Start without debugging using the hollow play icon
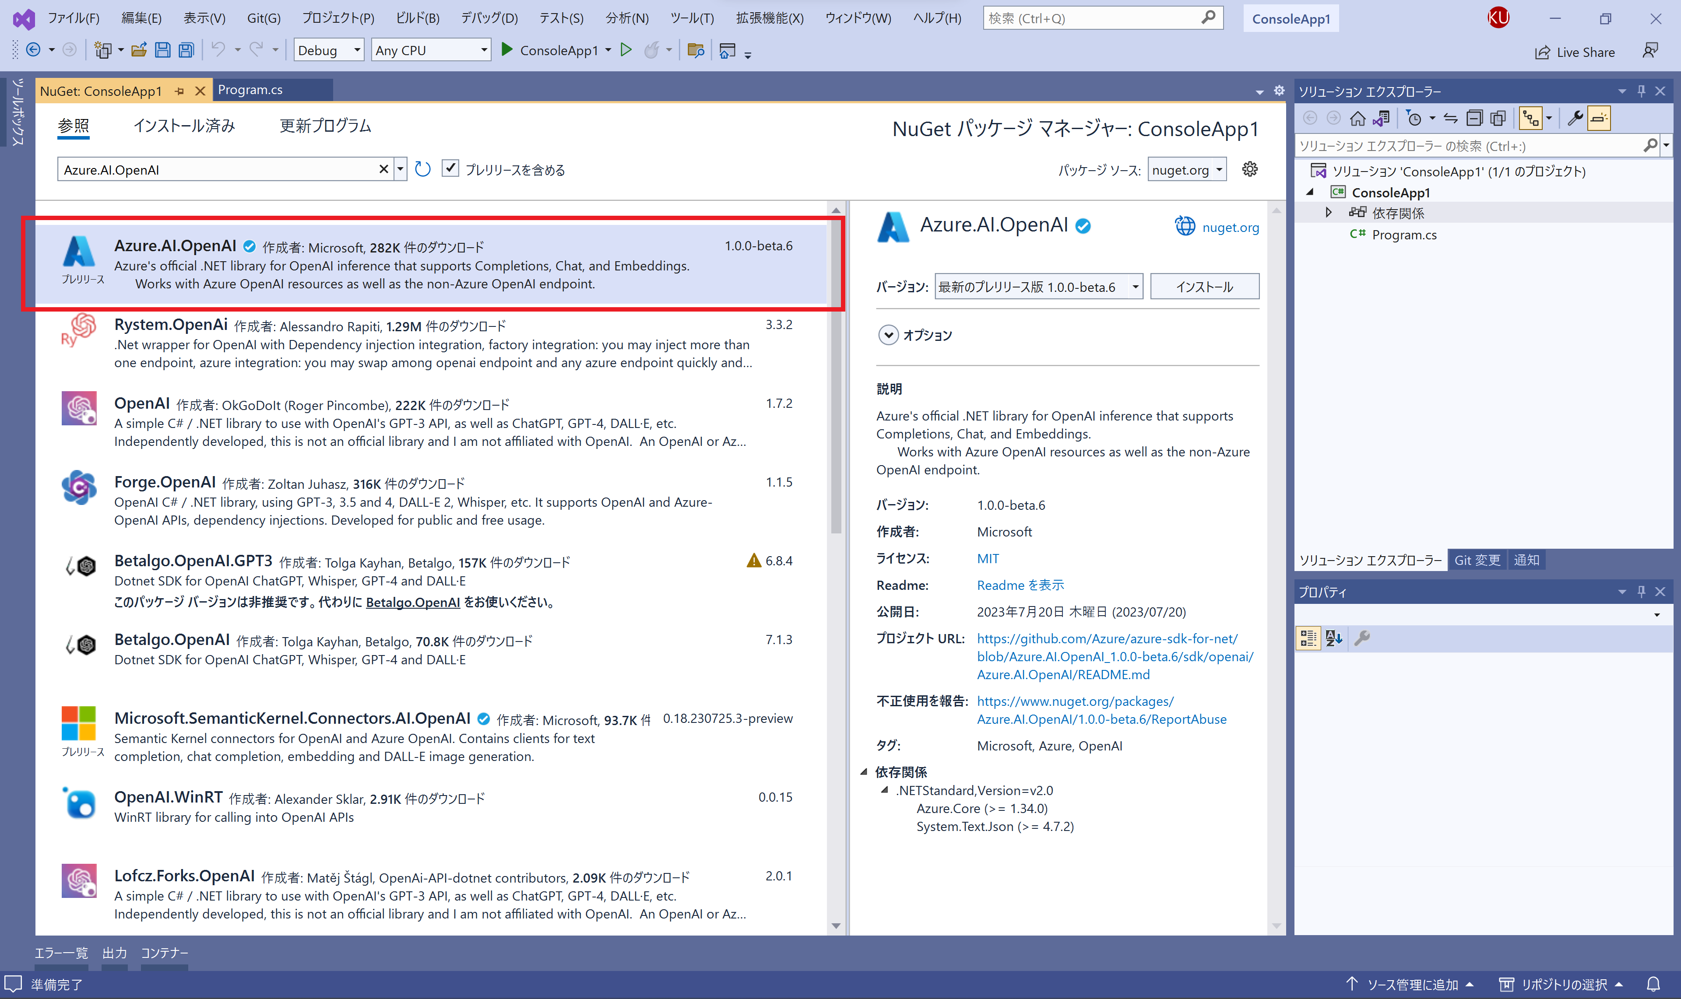 [x=626, y=50]
